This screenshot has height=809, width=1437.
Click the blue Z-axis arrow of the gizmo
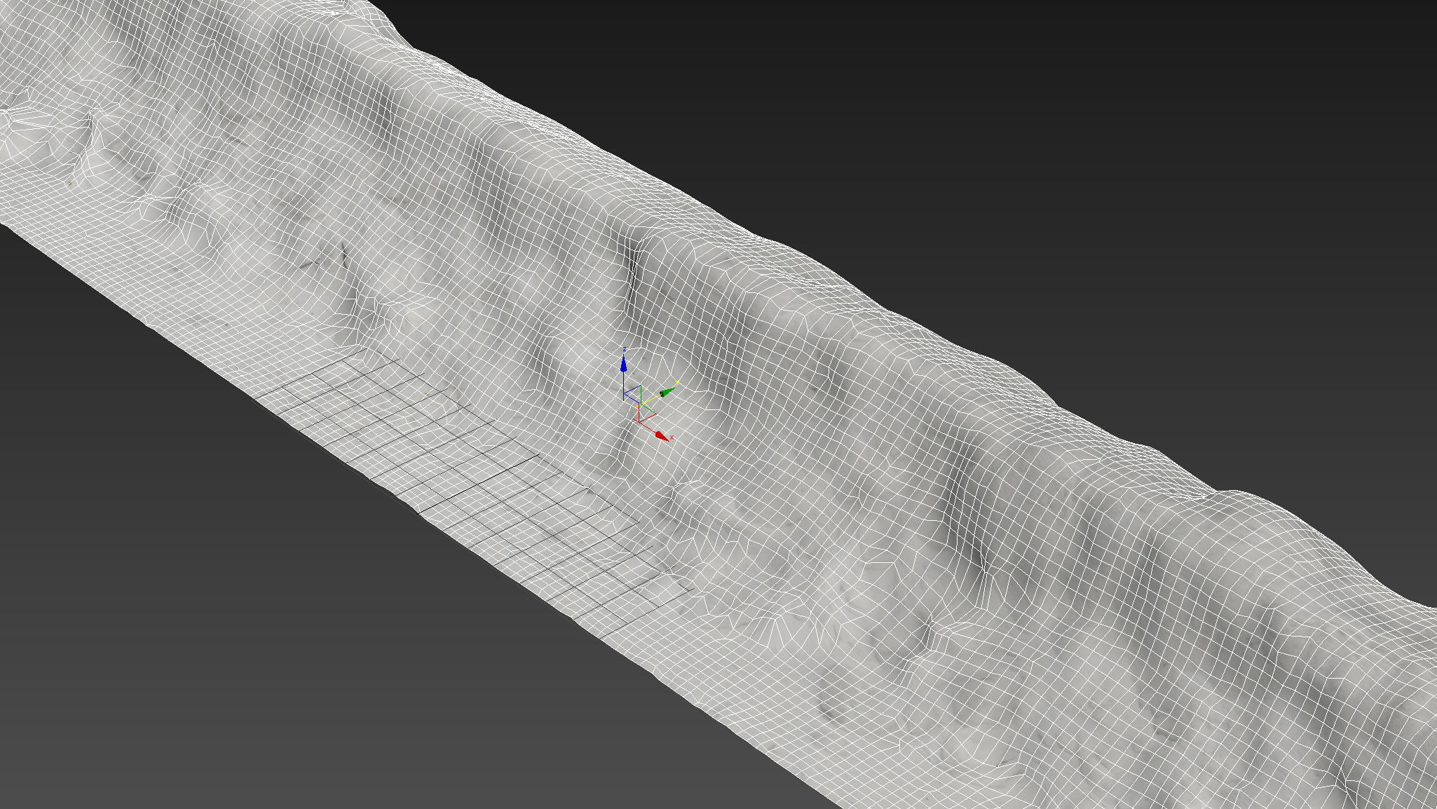point(623,365)
